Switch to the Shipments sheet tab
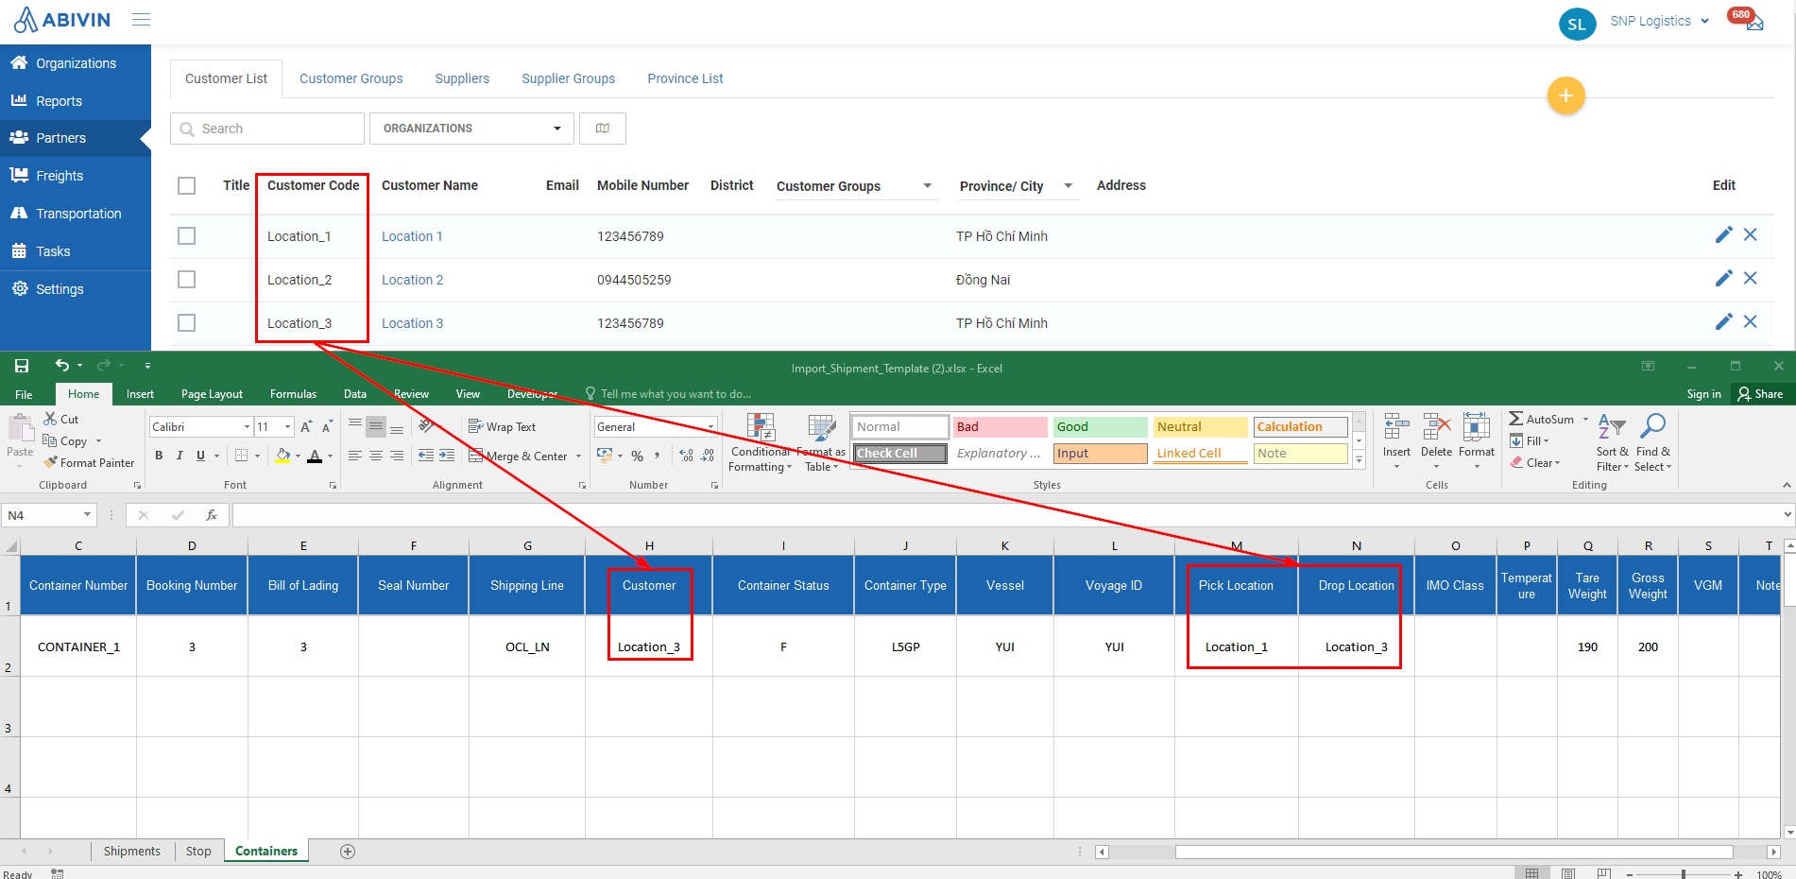Screen dimensions: 1796x879 131,852
